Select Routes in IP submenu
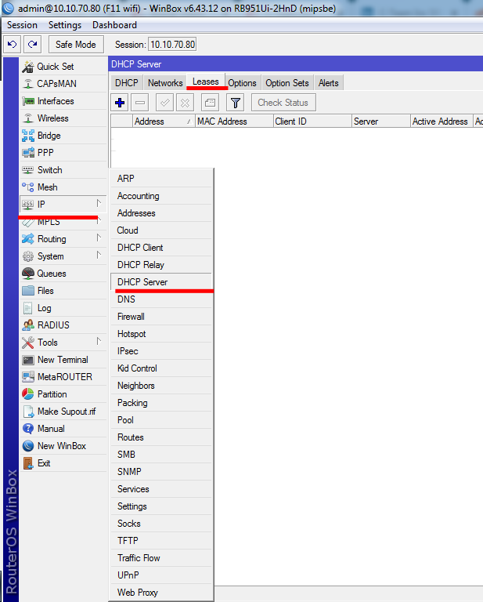 click(x=161, y=437)
